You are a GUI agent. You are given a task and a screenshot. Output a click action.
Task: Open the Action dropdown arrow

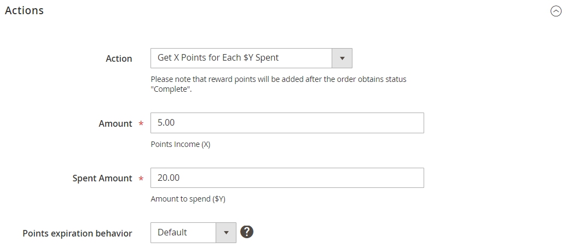click(x=342, y=58)
